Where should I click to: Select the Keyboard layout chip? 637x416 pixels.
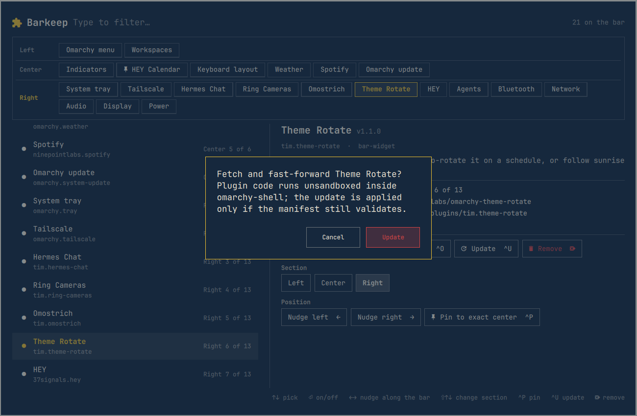pyautogui.click(x=227, y=69)
